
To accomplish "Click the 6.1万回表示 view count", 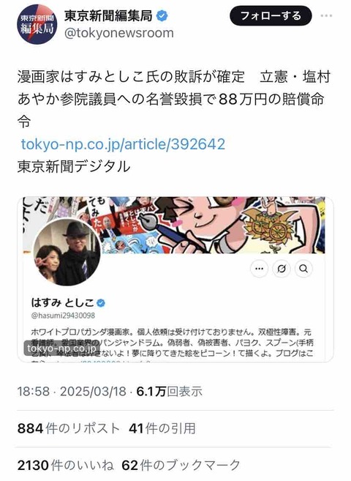I will click(x=170, y=392).
